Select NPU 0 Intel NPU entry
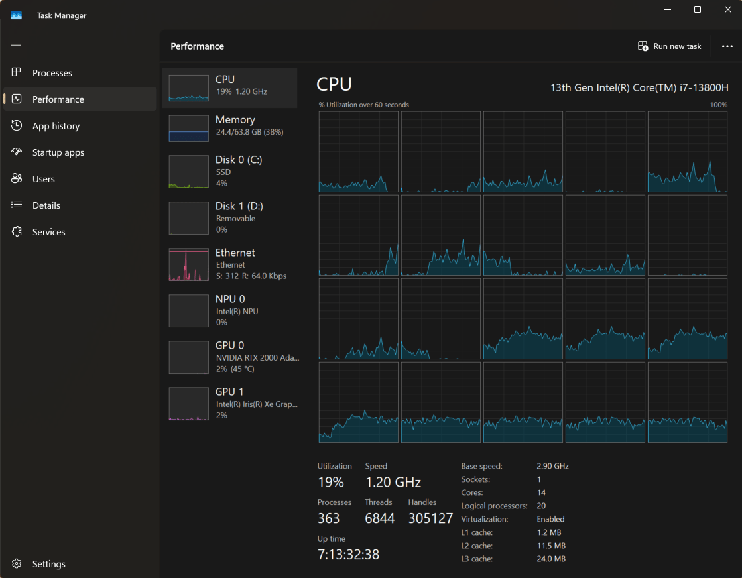742x578 pixels. 229,311
